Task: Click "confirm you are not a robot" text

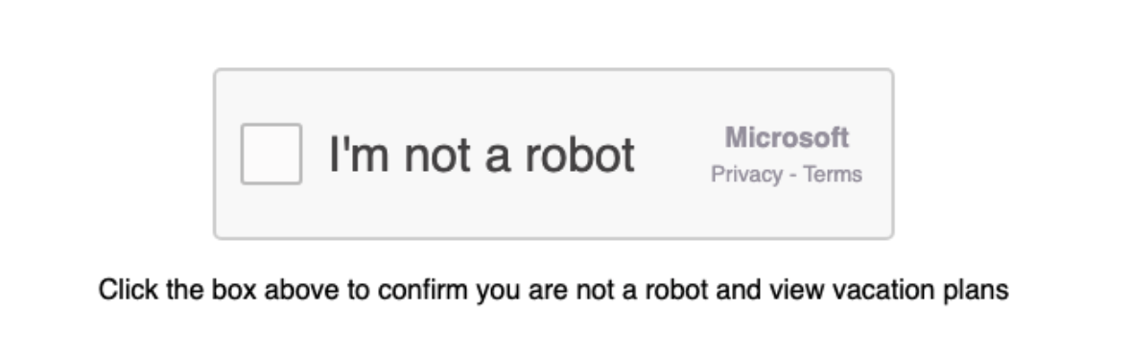Action: (x=544, y=290)
